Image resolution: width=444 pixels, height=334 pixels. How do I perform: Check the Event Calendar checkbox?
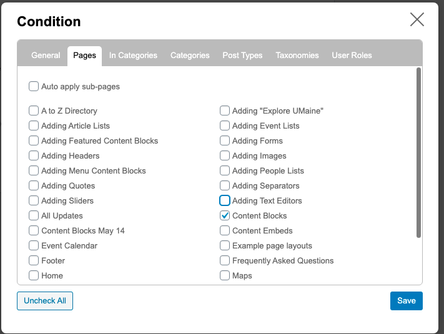point(34,245)
